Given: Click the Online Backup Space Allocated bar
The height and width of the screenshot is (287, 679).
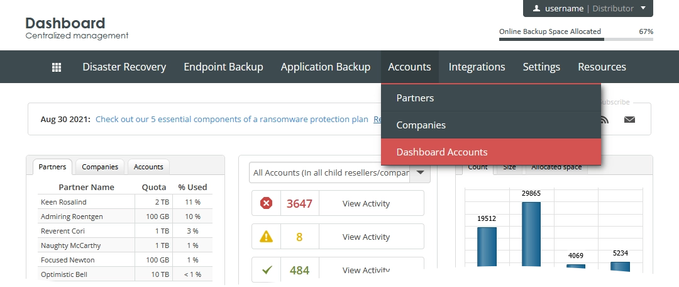Looking at the screenshot, I should pyautogui.click(x=576, y=39).
